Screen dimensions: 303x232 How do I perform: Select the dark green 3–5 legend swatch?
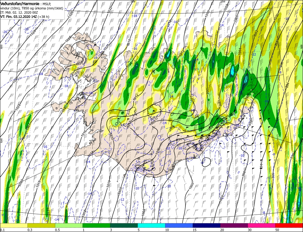124,225
